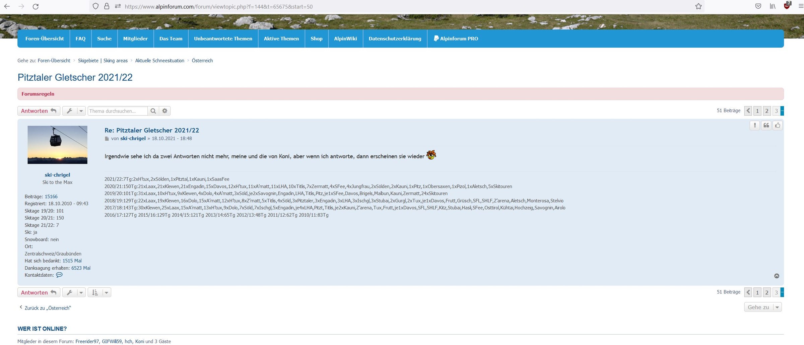
Task: Bookmark page with star icon
Action: pyautogui.click(x=698, y=6)
